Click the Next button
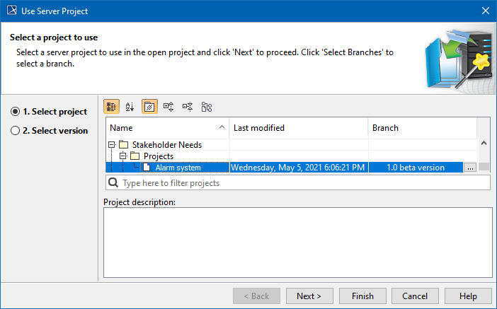 (x=309, y=296)
